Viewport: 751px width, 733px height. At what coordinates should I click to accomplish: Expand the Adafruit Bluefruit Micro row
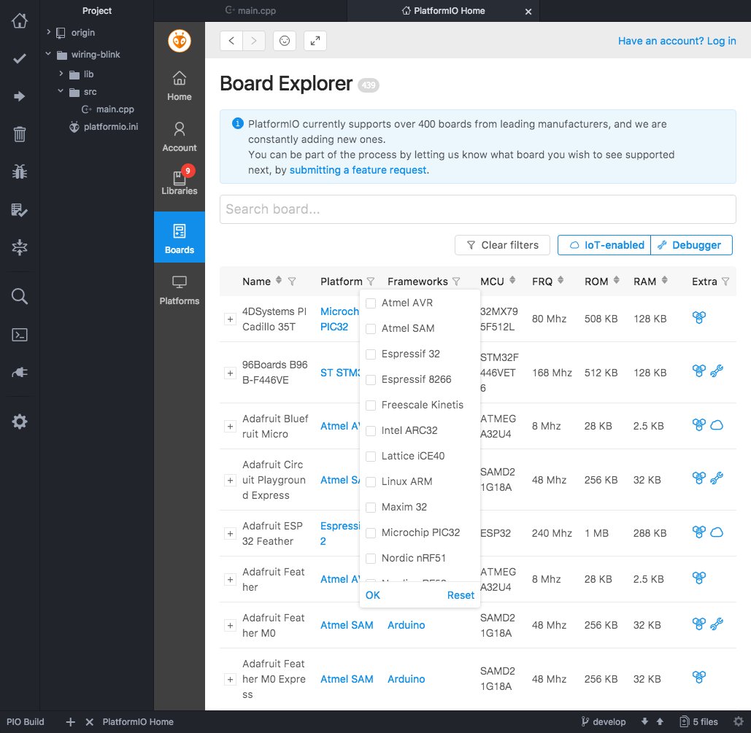[231, 427]
